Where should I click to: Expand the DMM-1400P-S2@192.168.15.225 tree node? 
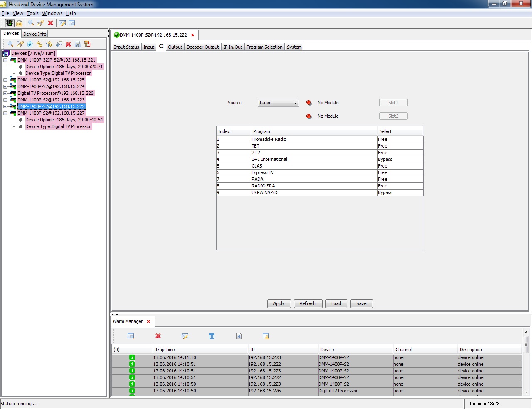click(x=5, y=80)
